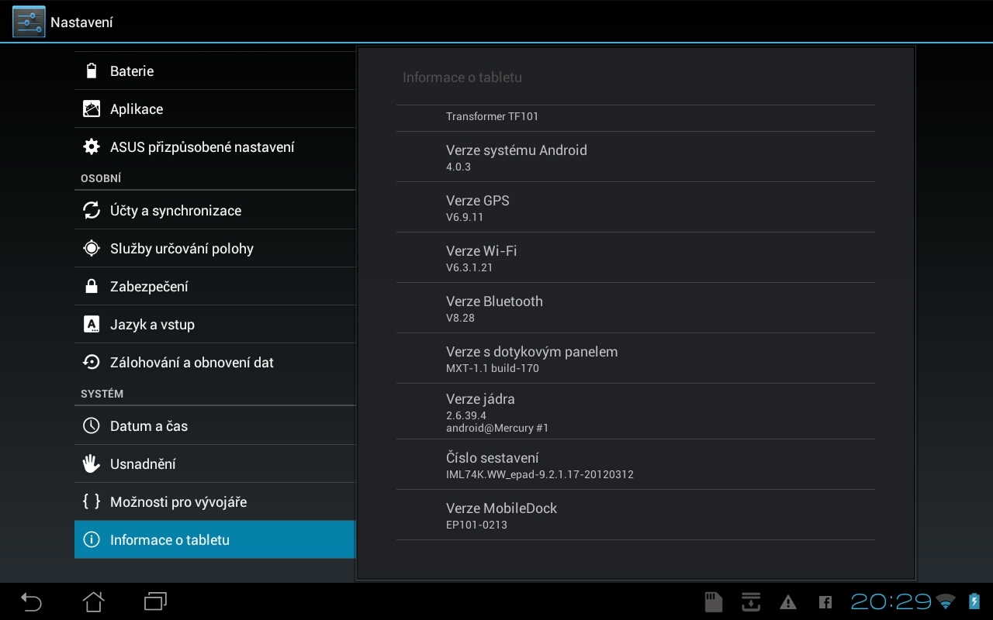Open Baterie settings
Screen dimensions: 993x620
(x=215, y=71)
